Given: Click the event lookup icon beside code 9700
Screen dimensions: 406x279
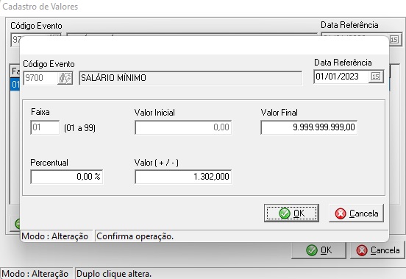Looking at the screenshot, I should (65, 78).
